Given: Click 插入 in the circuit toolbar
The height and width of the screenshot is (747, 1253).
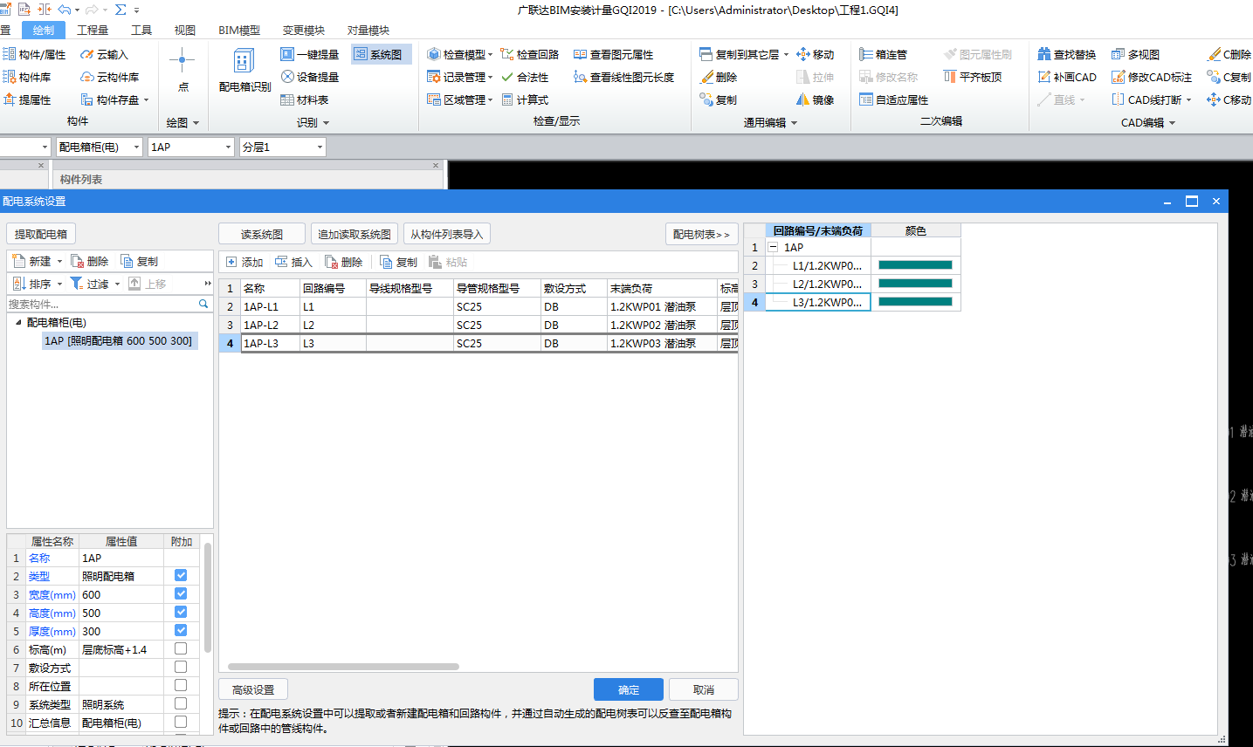Looking at the screenshot, I should pos(293,262).
